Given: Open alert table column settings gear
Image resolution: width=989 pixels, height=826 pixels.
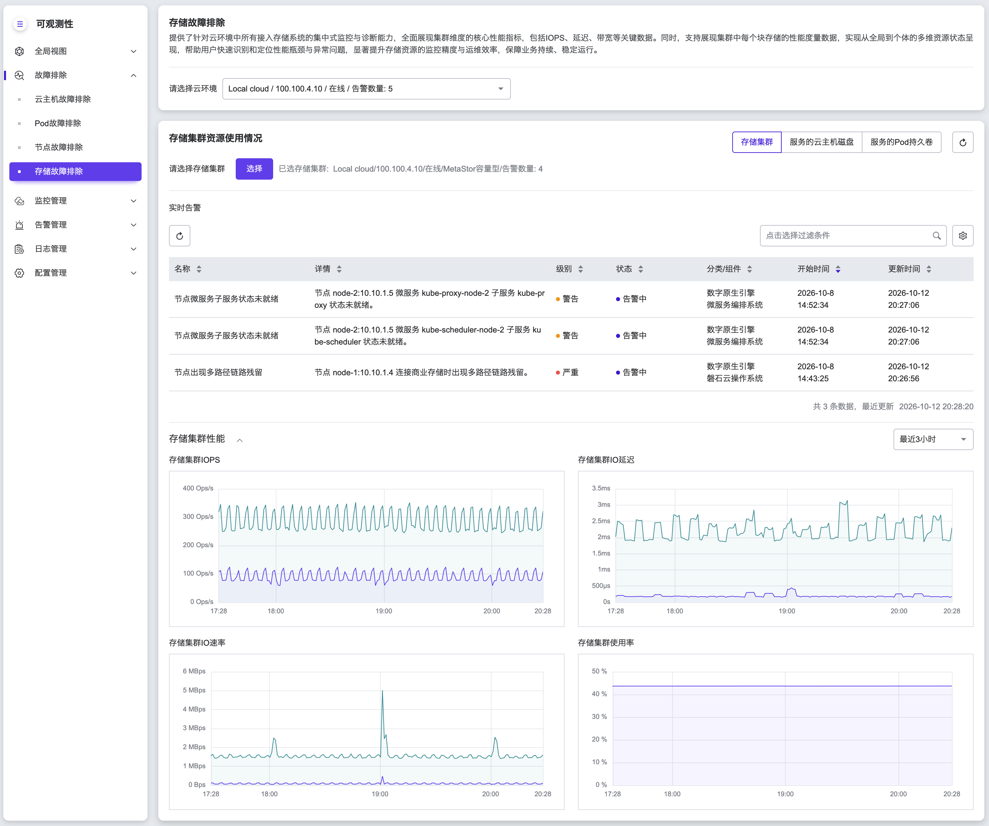Looking at the screenshot, I should [963, 236].
